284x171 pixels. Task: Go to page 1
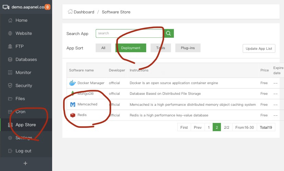coord(209,127)
